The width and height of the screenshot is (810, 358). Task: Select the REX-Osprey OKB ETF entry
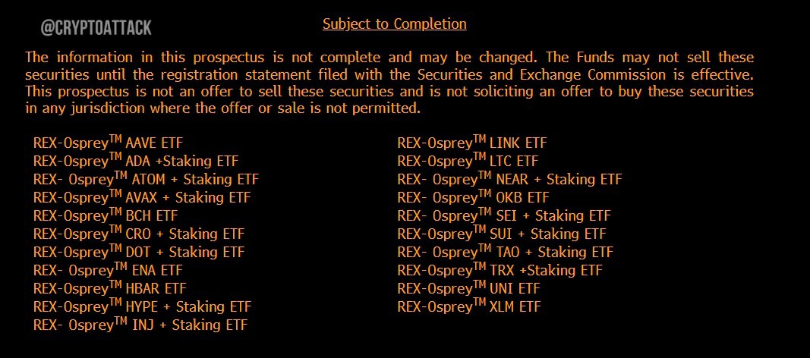[473, 197]
